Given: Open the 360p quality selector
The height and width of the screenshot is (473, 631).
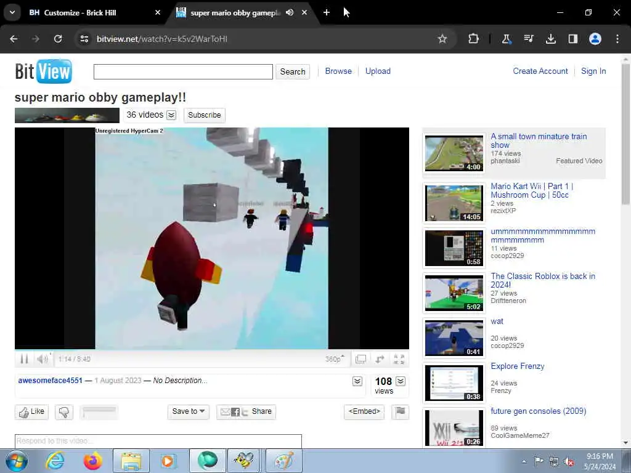Looking at the screenshot, I should point(335,359).
